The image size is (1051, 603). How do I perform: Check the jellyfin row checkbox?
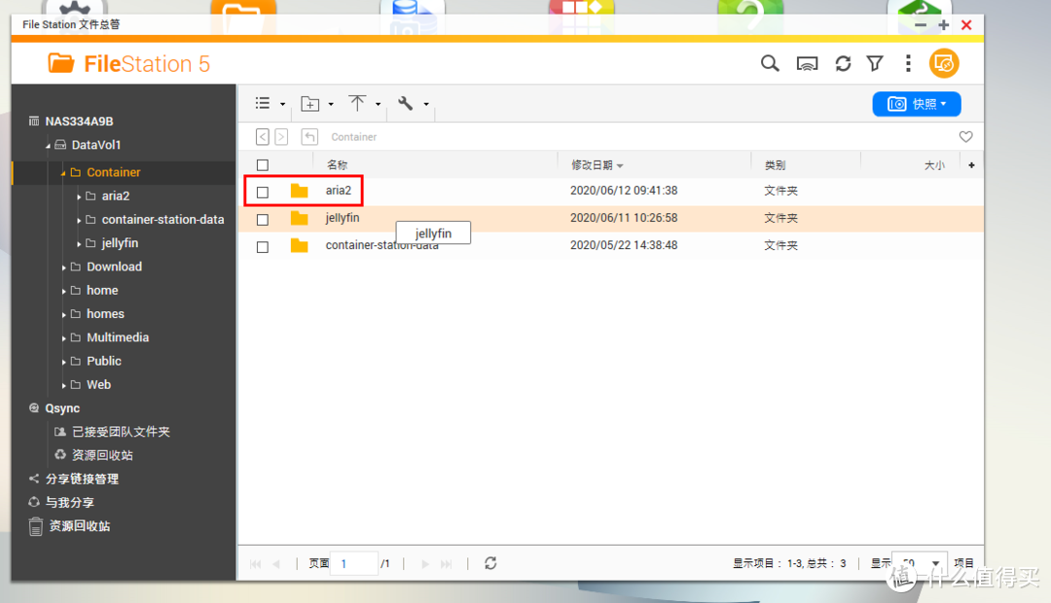click(x=263, y=220)
